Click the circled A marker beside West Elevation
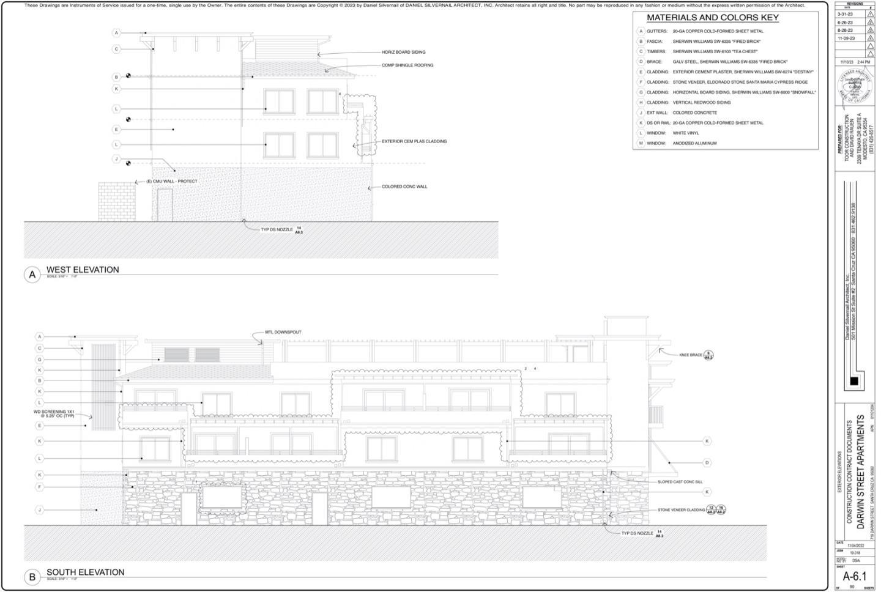 click(x=32, y=275)
